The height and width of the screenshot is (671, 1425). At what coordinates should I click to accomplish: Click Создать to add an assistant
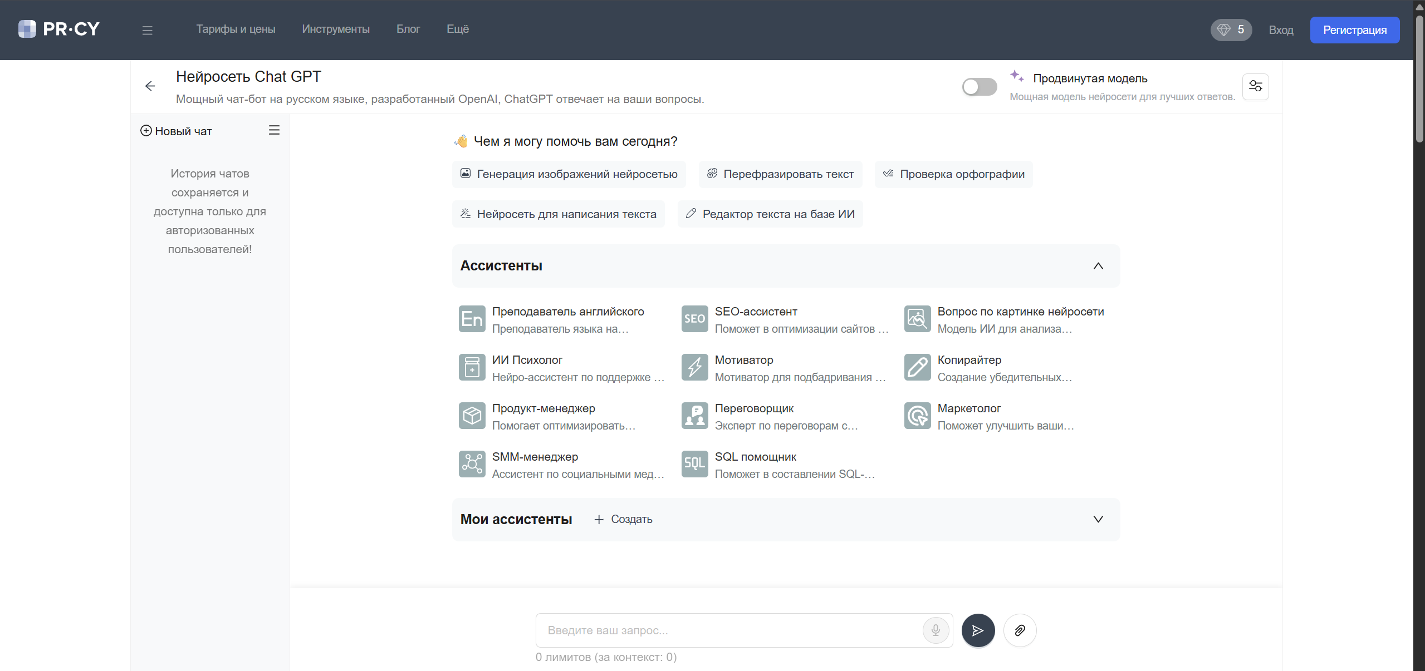(x=623, y=519)
